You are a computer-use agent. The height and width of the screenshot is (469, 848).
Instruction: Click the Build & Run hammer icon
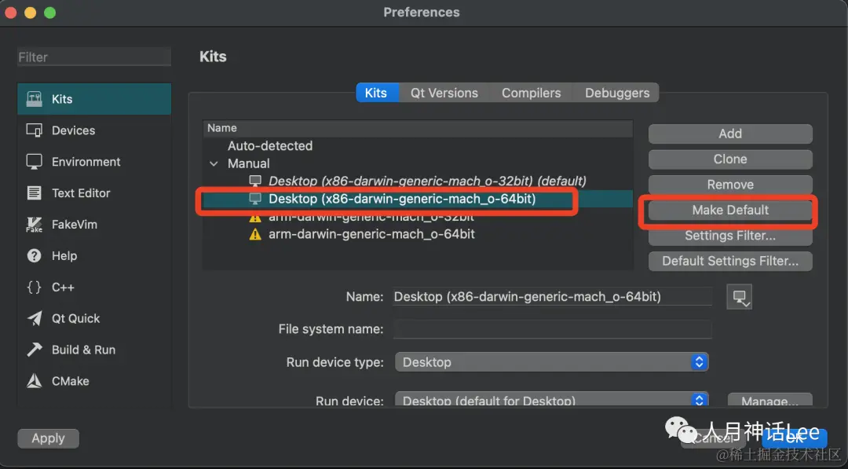coord(34,350)
